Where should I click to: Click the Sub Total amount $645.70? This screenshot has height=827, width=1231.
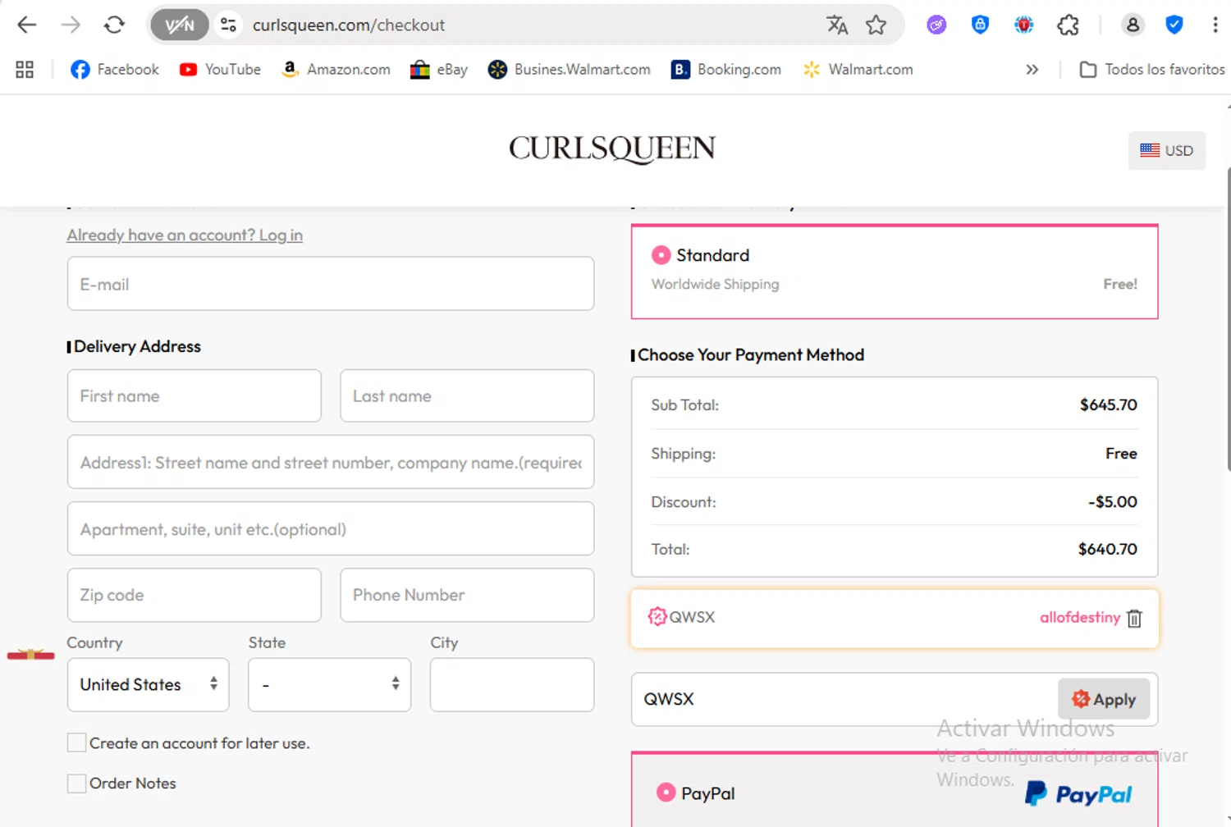[1109, 404]
